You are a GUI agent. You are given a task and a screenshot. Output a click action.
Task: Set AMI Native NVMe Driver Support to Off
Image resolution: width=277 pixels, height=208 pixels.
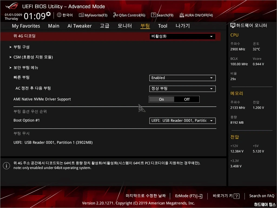click(187, 99)
